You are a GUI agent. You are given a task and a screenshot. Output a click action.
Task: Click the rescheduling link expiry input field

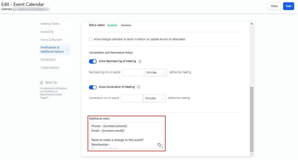pos(133,72)
